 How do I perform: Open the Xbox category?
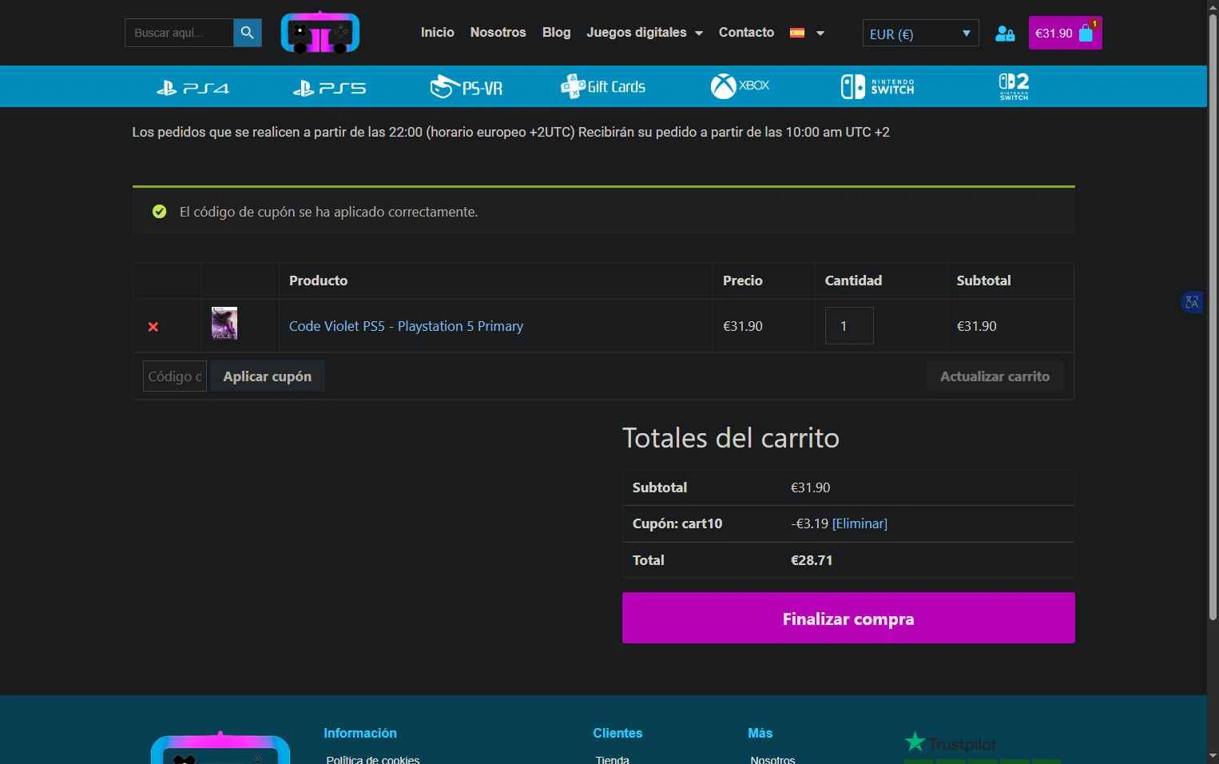coord(740,86)
